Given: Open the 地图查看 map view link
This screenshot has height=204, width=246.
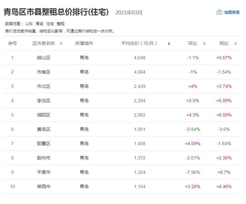Looking at the screenshot, I should pos(228,12).
